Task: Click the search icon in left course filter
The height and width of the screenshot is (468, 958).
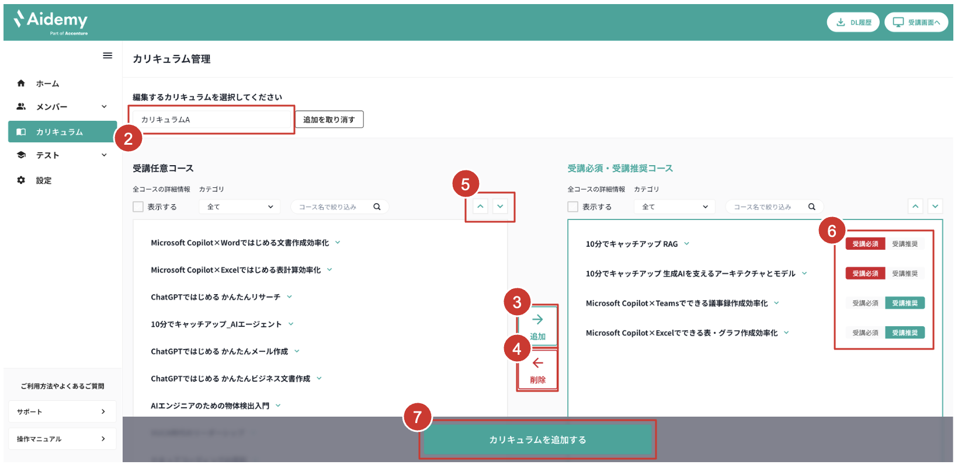Action: (377, 207)
